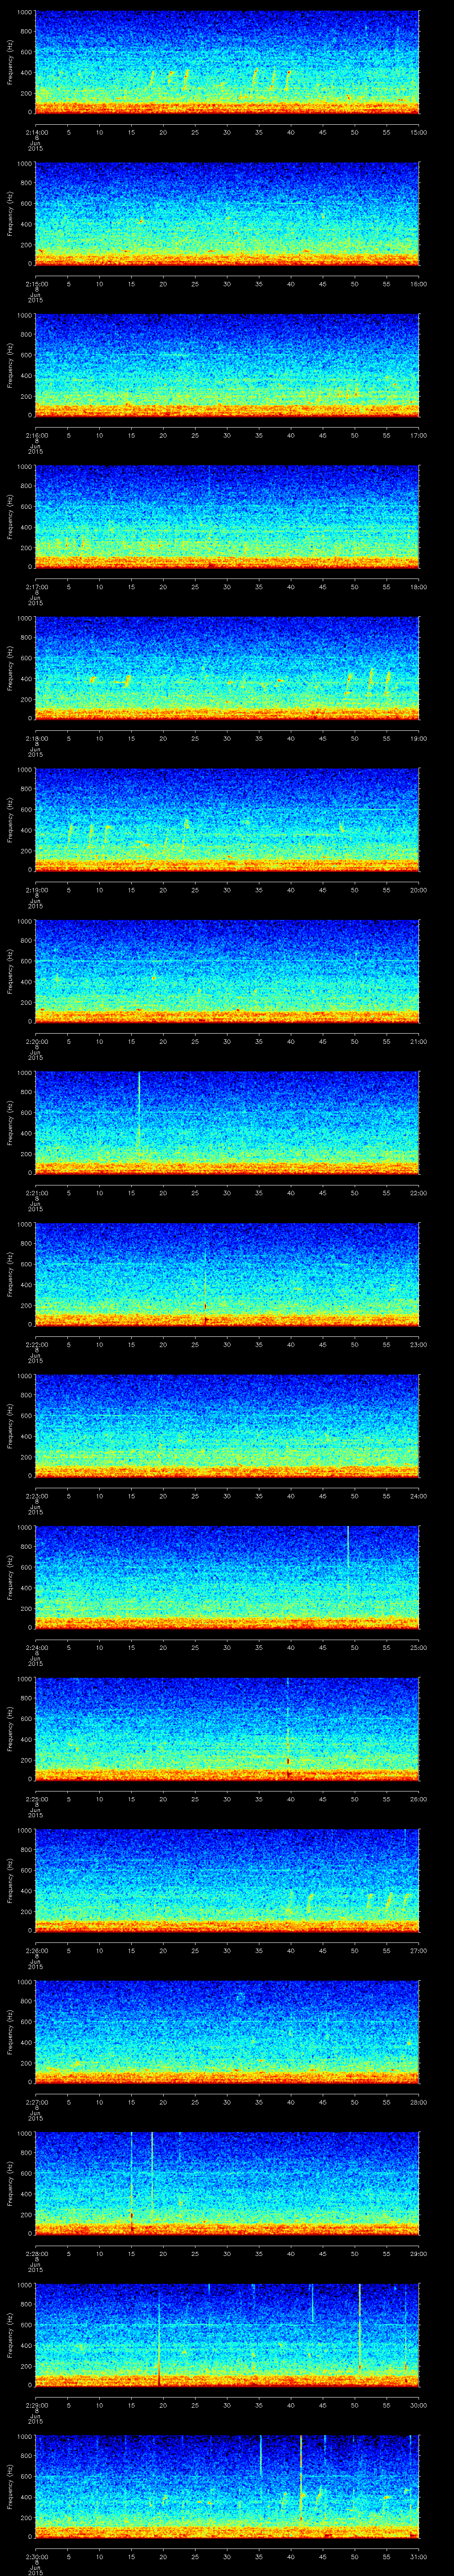Click the 19:00 end time label
This screenshot has height=2576, width=454.
(419, 738)
